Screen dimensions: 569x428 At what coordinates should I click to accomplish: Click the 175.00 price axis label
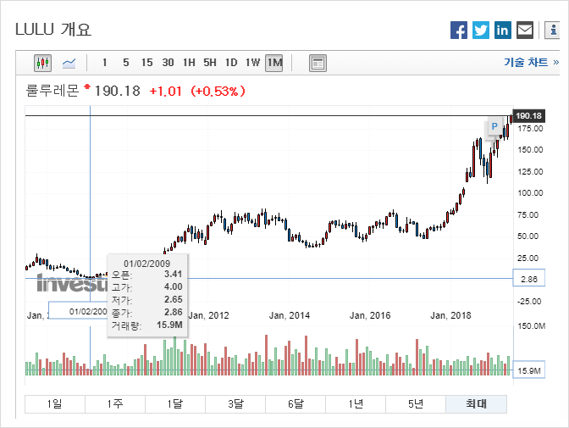pyautogui.click(x=530, y=129)
